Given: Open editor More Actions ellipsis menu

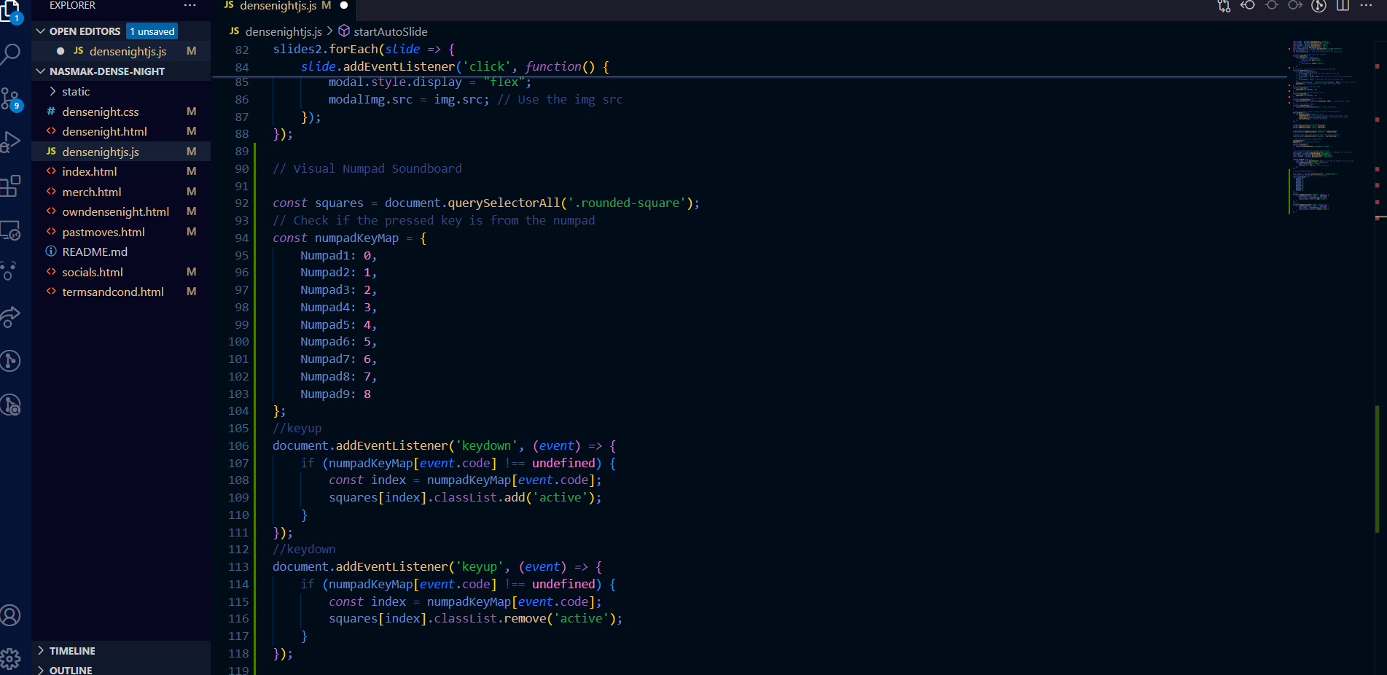Looking at the screenshot, I should pos(1366,6).
